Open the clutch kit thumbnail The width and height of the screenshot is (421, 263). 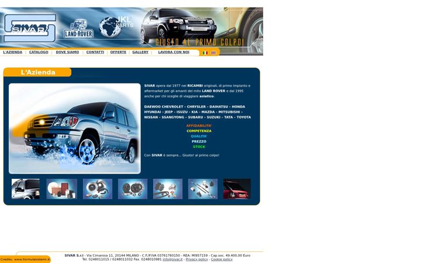[133, 189]
